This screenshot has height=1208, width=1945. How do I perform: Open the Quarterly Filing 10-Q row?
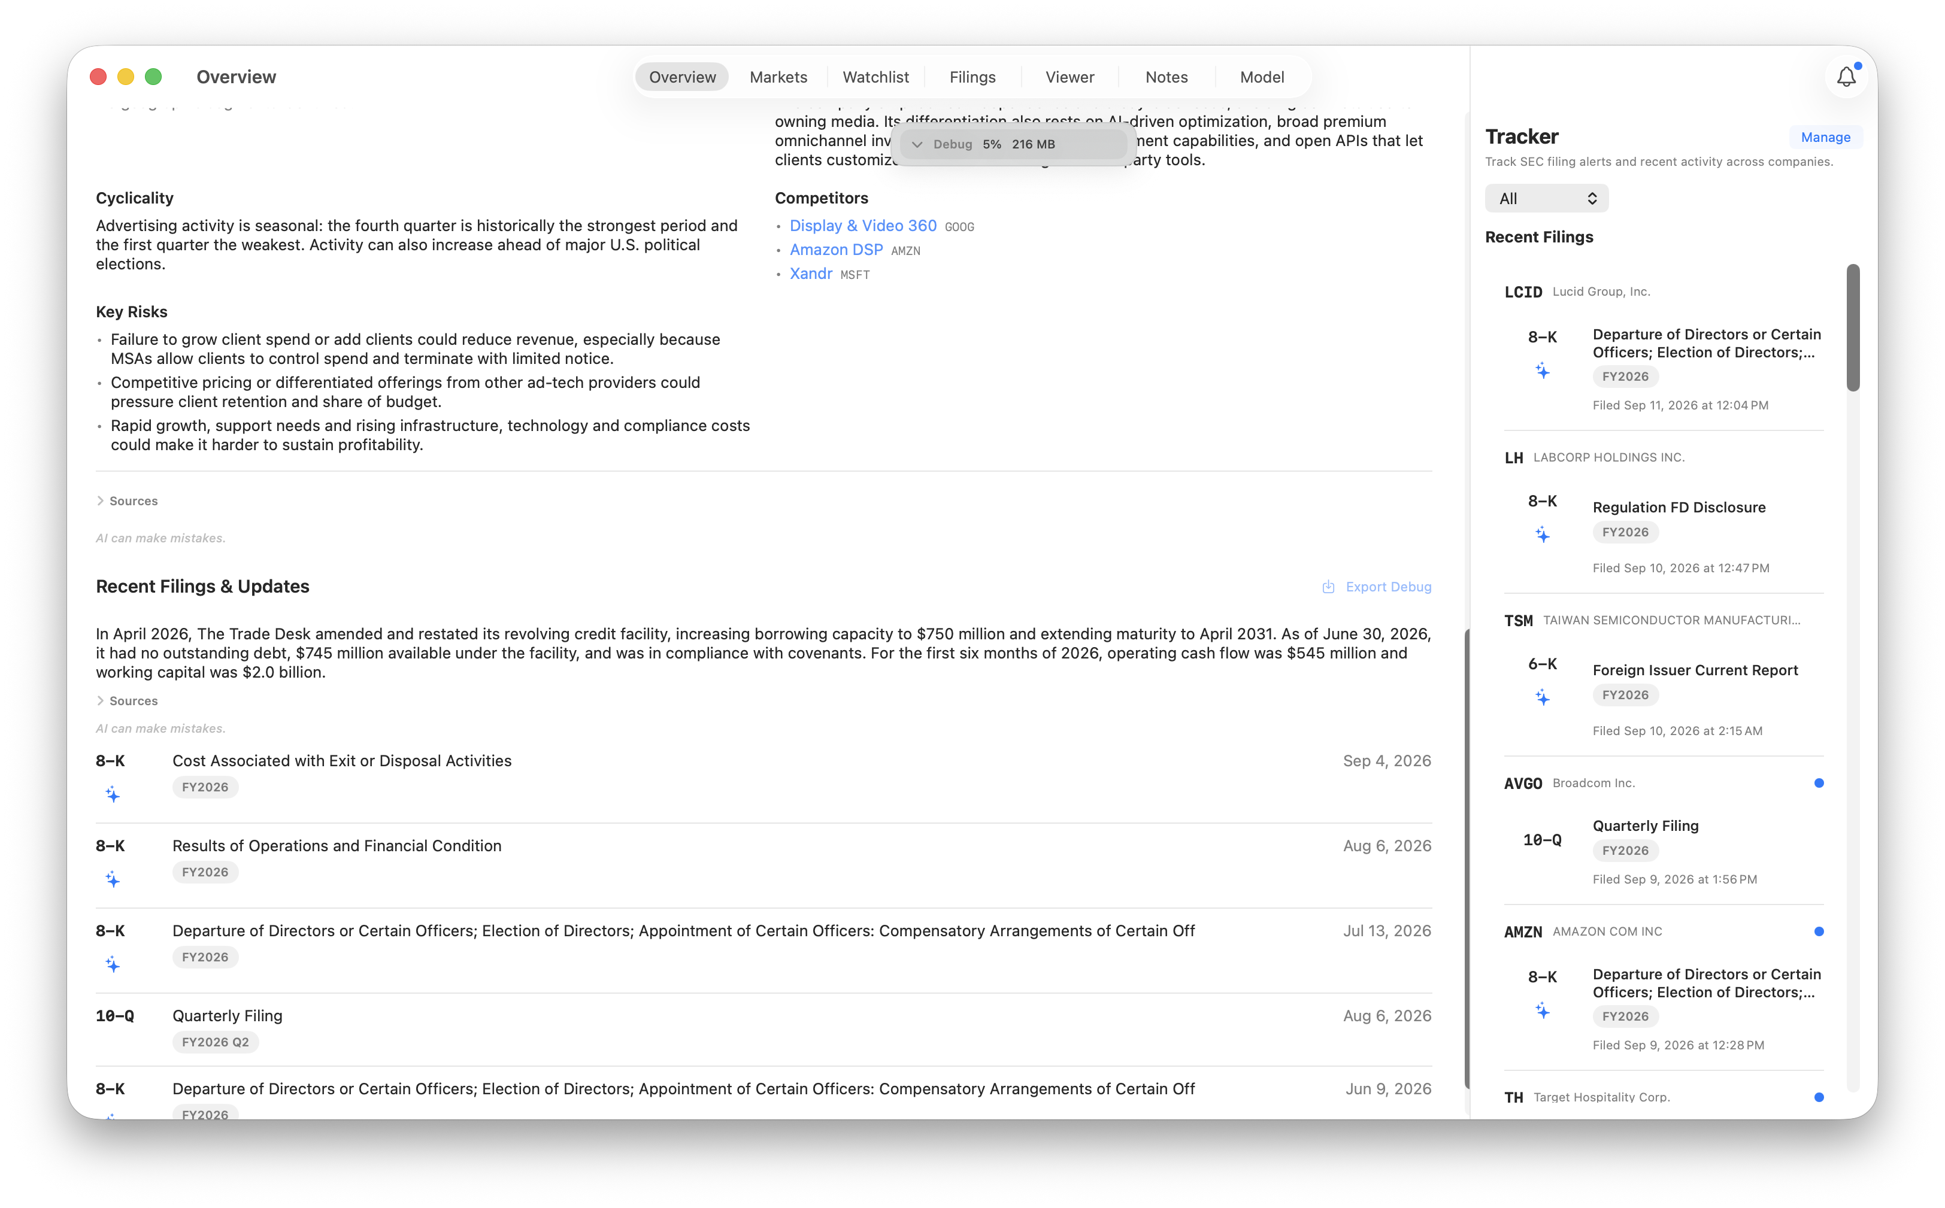(763, 1029)
